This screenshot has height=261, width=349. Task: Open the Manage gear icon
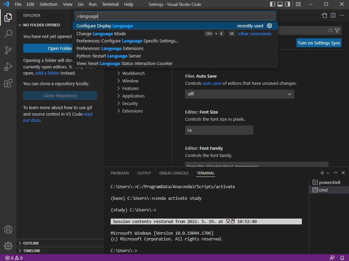click(8, 246)
